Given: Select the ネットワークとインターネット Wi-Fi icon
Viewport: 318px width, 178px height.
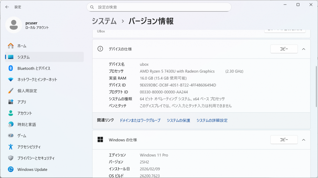Looking at the screenshot, I should point(11,80).
